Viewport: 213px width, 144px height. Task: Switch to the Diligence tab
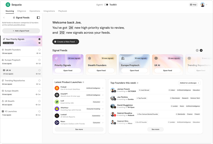pos(22,11)
